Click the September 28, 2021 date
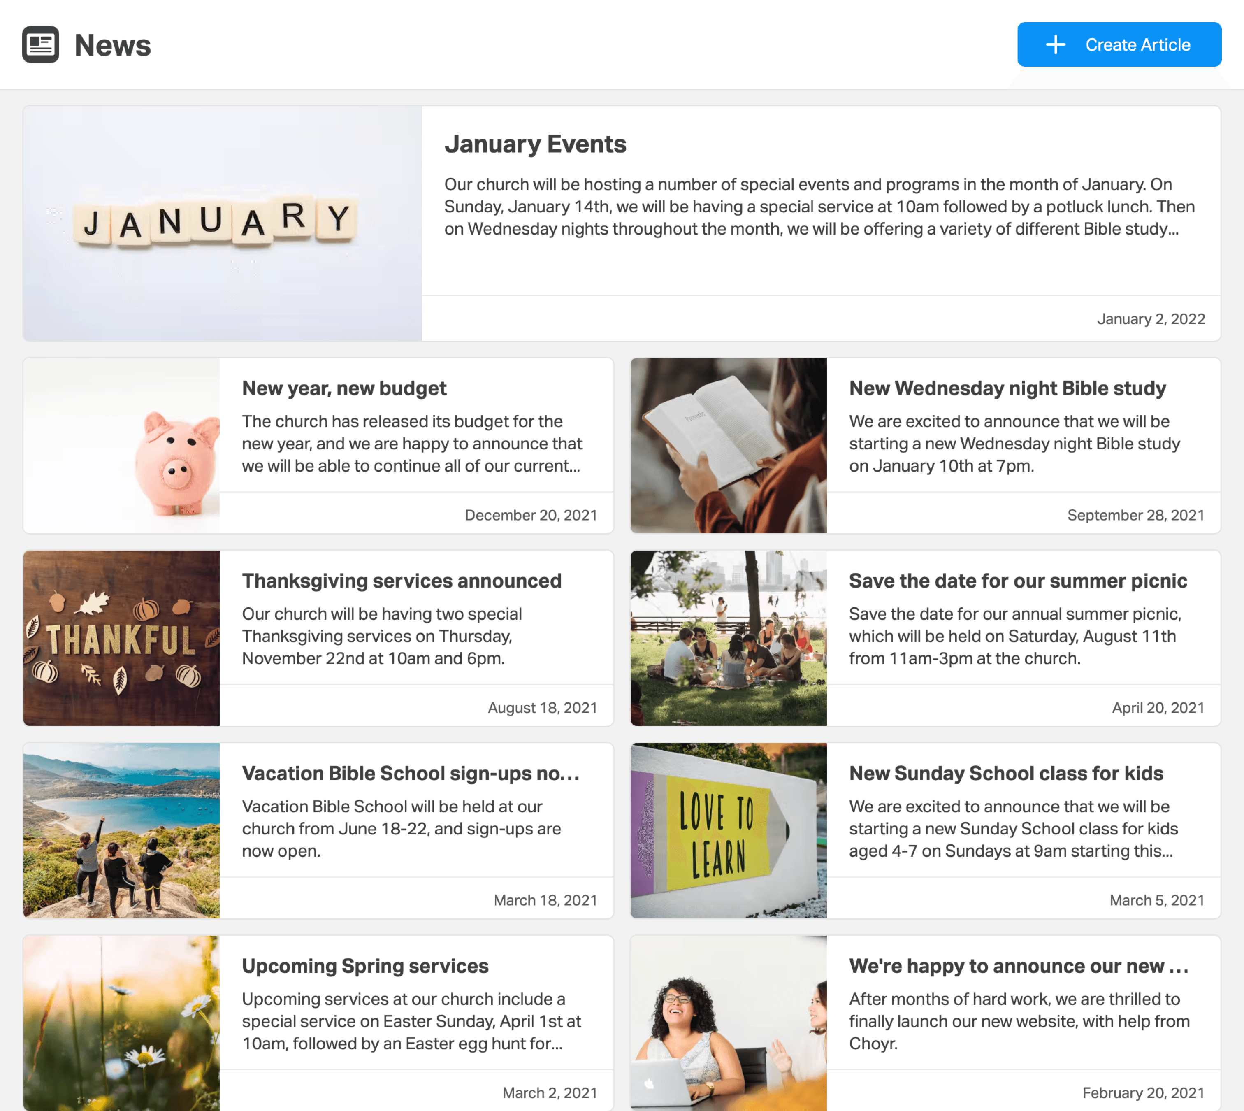Viewport: 1244px width, 1111px height. 1135,515
